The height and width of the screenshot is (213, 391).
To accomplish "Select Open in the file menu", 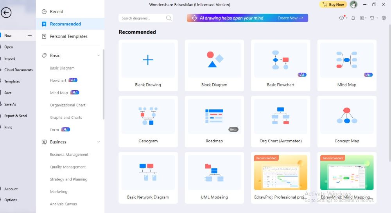I will [x=9, y=47].
